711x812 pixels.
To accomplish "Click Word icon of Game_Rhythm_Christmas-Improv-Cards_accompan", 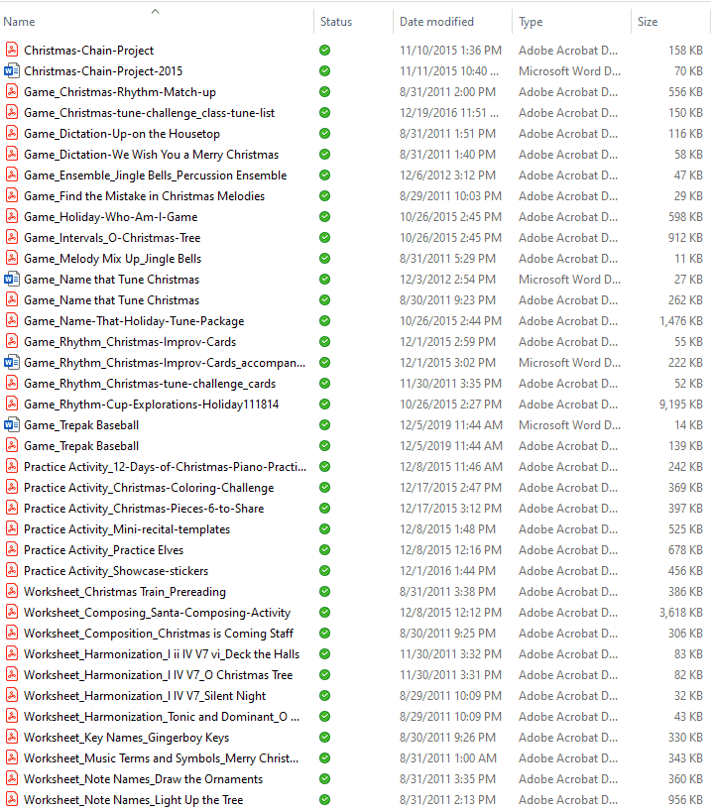I will click(11, 363).
